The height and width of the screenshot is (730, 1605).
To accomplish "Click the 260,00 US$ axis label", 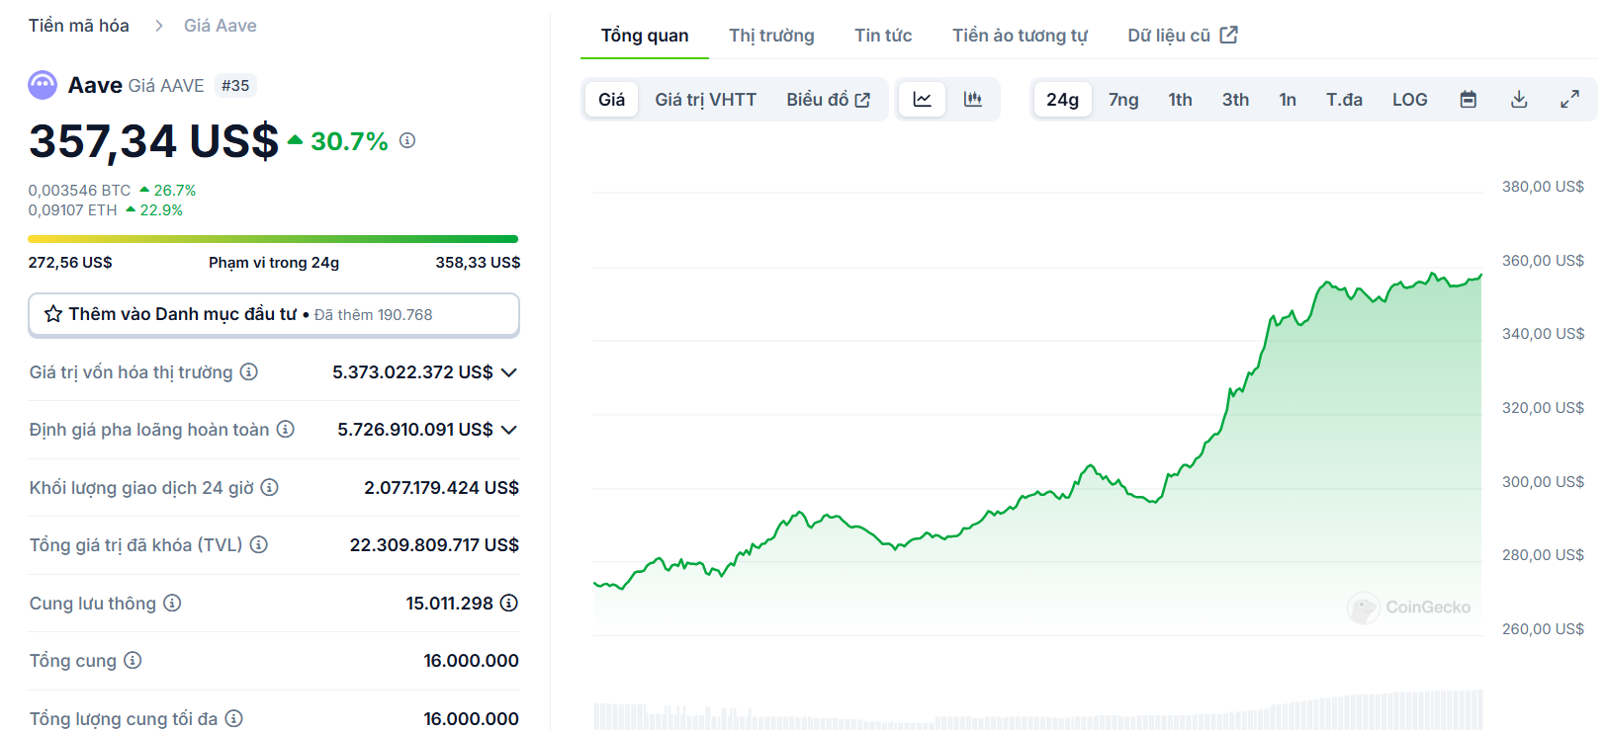I will coord(1543,628).
